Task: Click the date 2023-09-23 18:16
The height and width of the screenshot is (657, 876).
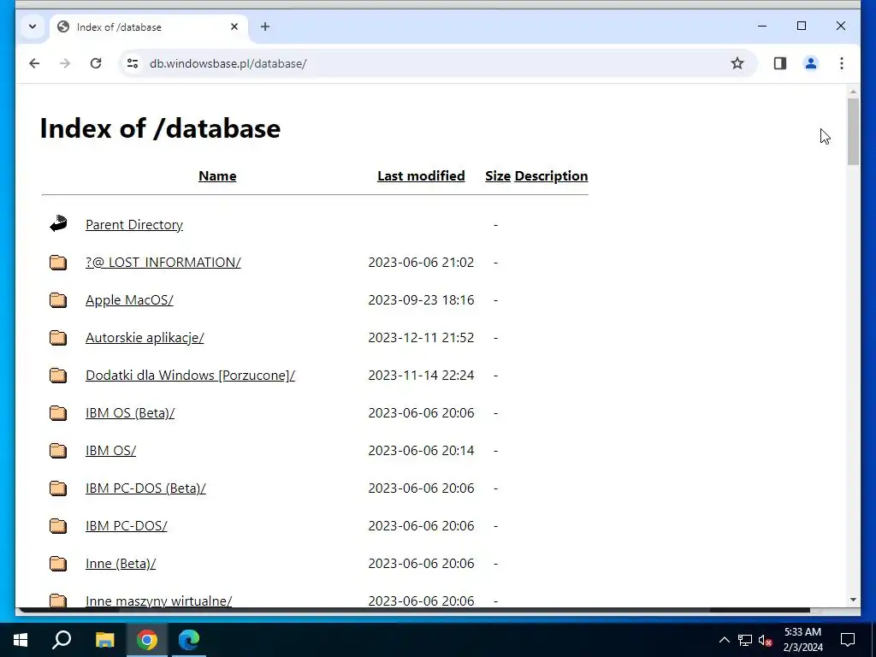Action: click(x=421, y=300)
